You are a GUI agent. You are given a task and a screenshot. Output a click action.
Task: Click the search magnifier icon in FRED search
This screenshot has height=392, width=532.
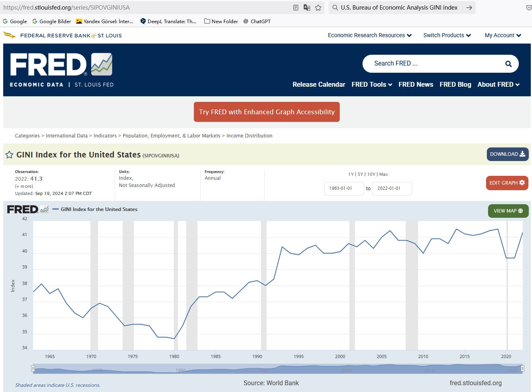click(508, 64)
